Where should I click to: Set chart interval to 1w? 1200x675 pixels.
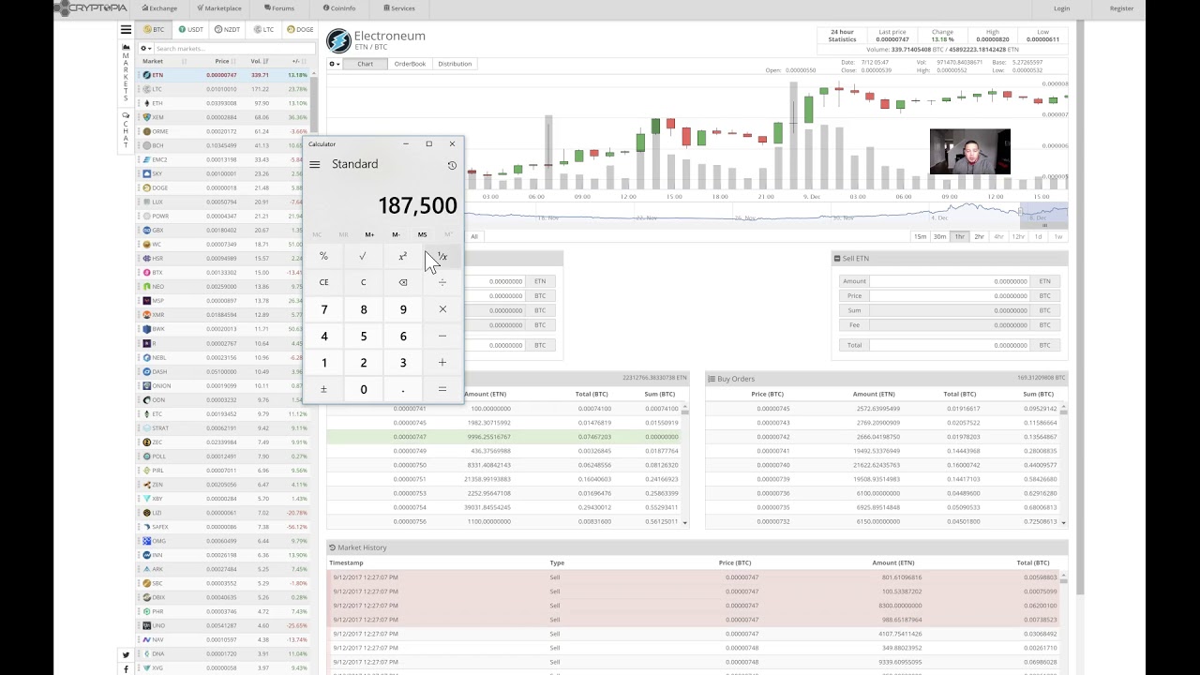pos(1058,236)
